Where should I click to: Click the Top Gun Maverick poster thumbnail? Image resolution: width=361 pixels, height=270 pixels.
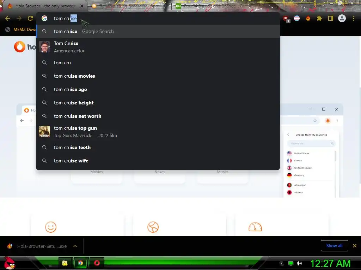(44, 131)
